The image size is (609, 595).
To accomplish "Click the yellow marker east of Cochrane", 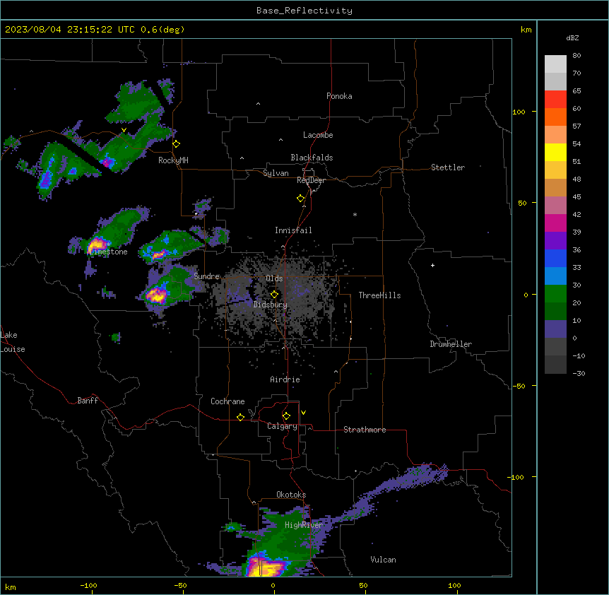I will pyautogui.click(x=240, y=417).
